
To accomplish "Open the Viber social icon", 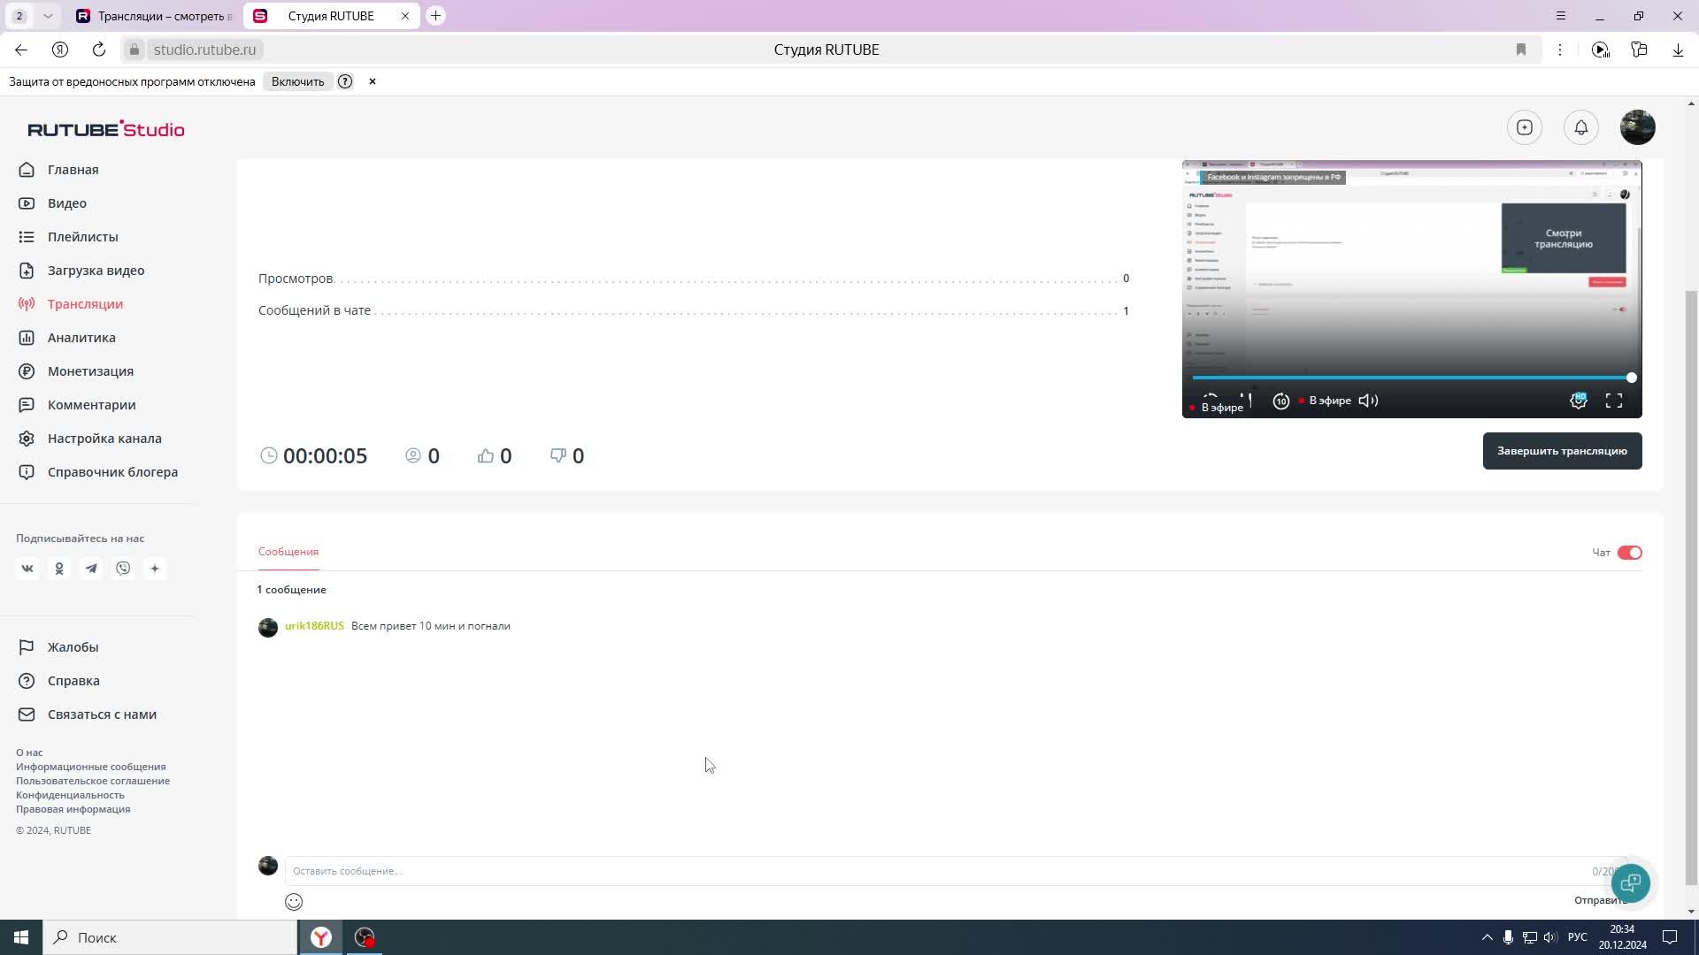I will pyautogui.click(x=123, y=569).
